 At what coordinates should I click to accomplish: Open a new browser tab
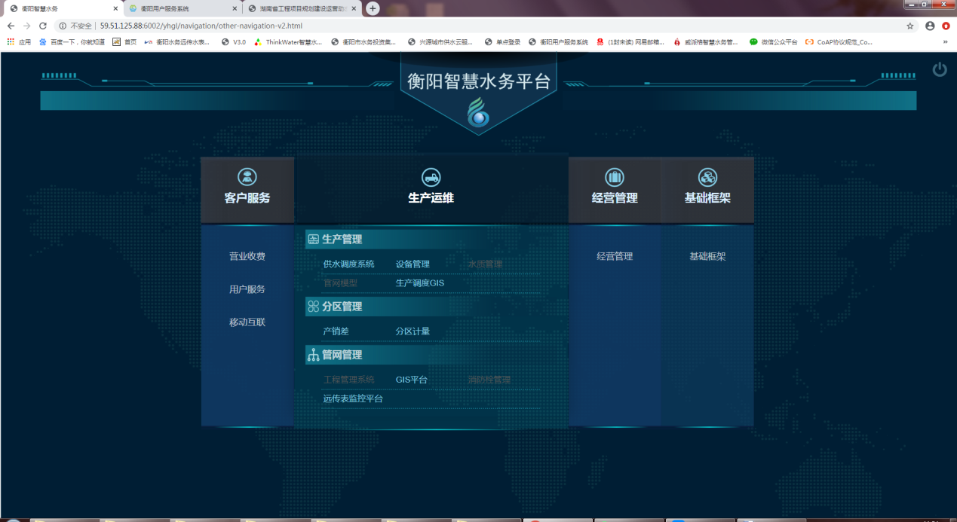point(373,8)
